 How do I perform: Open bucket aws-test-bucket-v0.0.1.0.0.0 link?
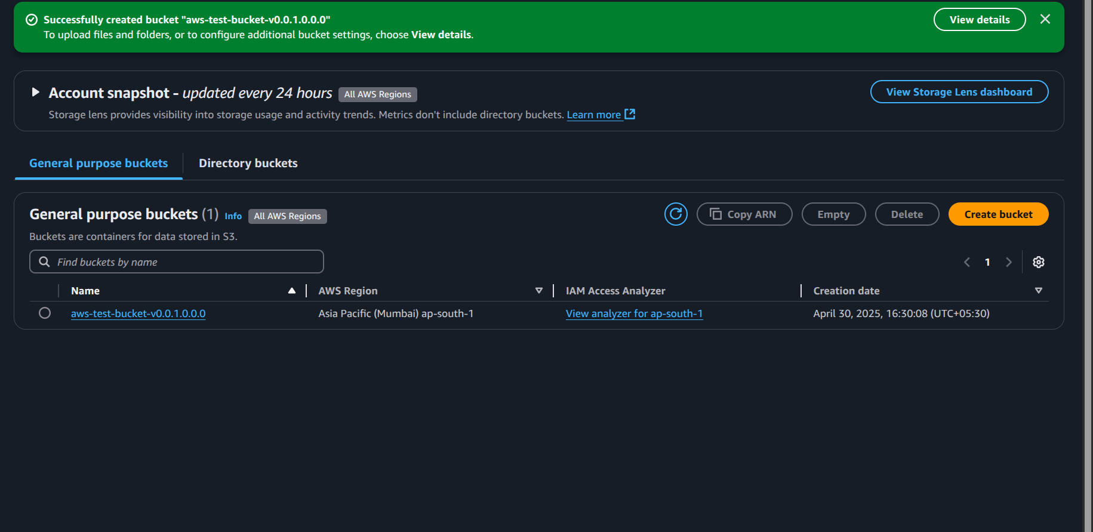(x=138, y=313)
